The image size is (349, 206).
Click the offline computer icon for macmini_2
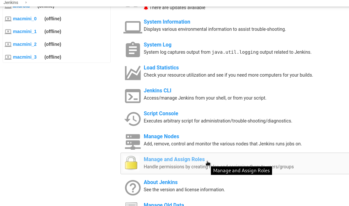pyautogui.click(x=8, y=44)
